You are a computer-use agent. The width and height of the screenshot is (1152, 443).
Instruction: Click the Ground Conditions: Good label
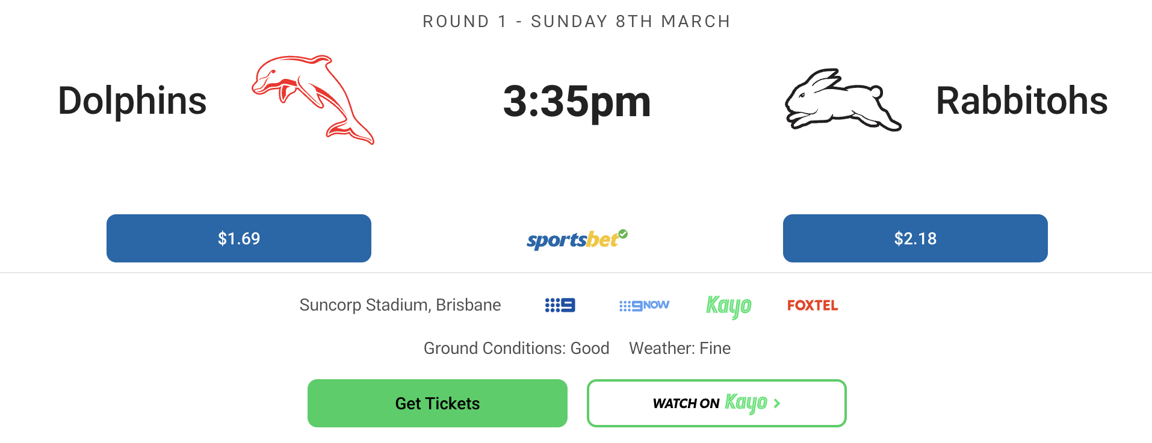(516, 349)
